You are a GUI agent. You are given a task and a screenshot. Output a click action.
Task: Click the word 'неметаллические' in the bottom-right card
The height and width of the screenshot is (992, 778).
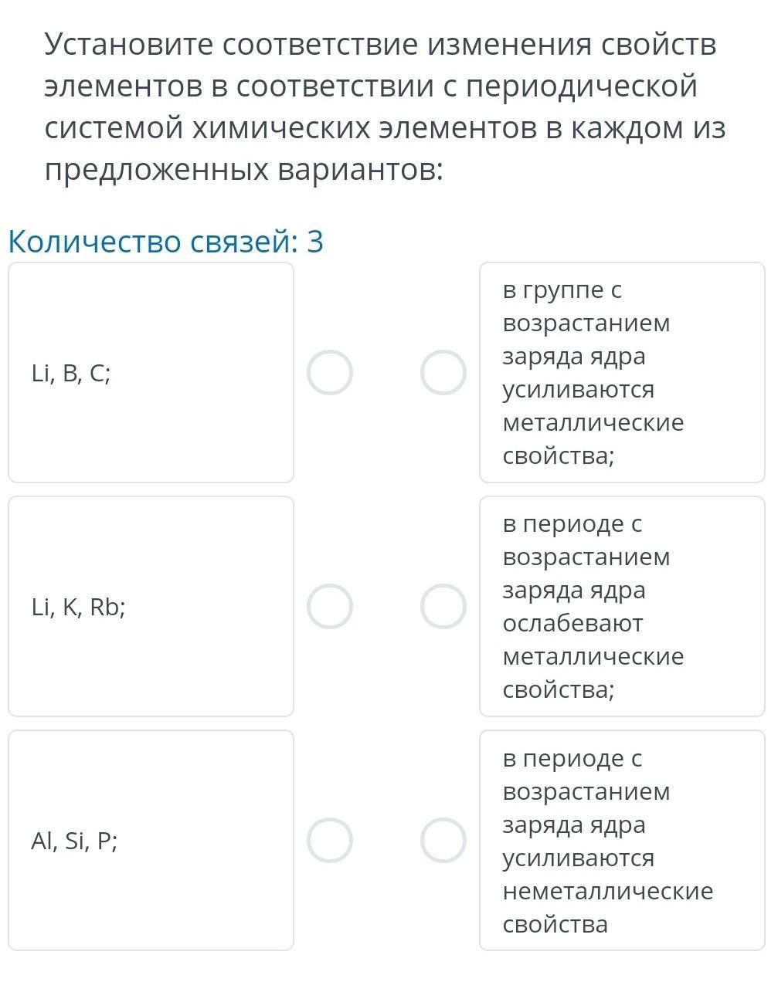click(607, 891)
